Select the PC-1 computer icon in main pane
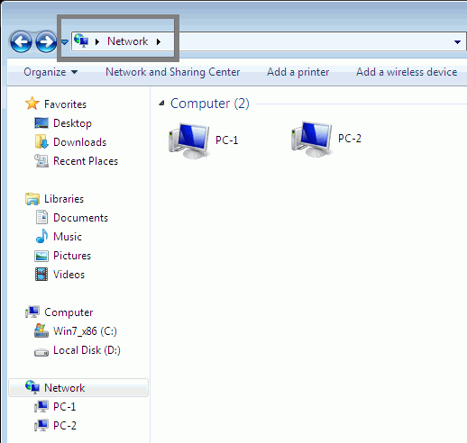Screen dimensions: 467x443 (188, 140)
